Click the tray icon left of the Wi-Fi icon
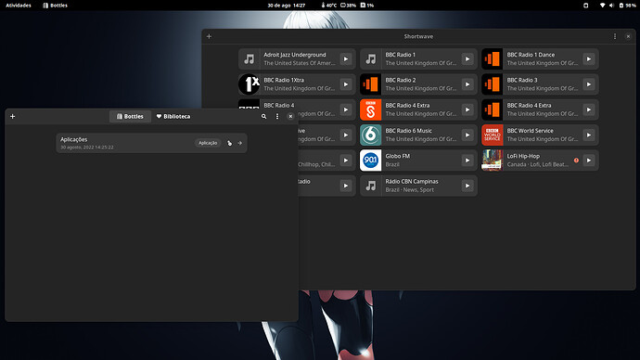Viewport: 640px width, 360px height. (x=585, y=6)
